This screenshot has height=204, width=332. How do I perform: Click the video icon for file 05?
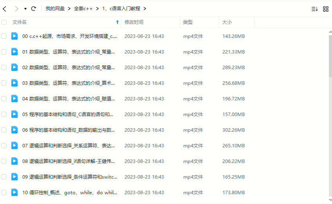[14, 114]
